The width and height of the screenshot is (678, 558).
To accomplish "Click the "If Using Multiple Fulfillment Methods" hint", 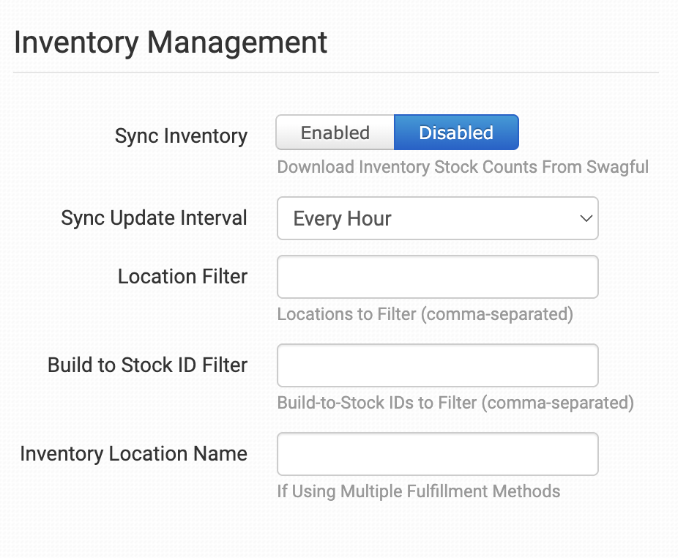I will point(418,491).
